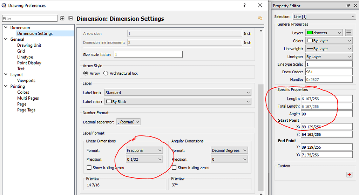
Task: Open Page preferences
Action: [22, 104]
